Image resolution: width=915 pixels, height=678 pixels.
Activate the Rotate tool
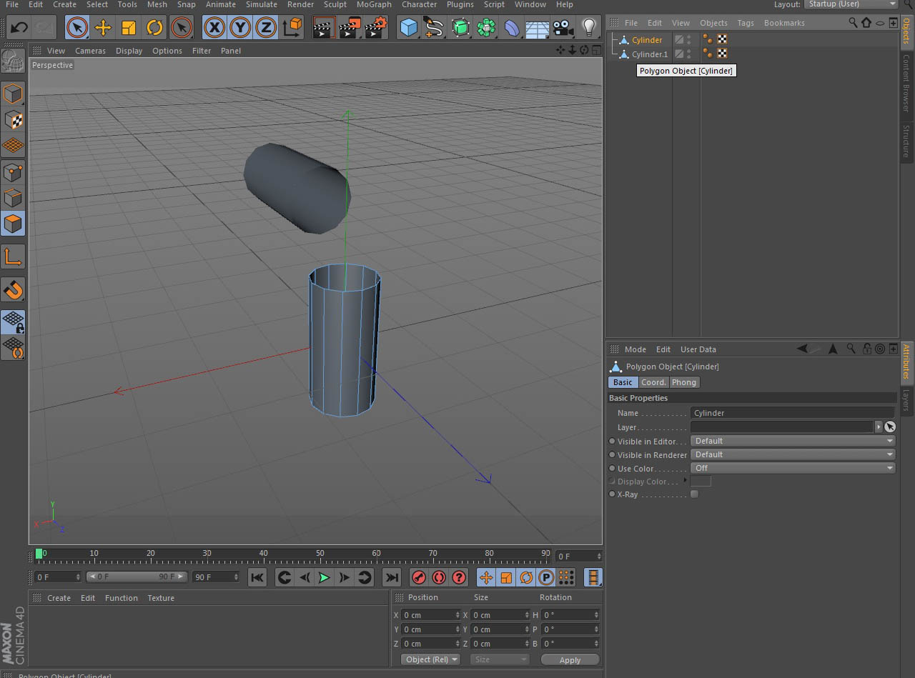[154, 28]
